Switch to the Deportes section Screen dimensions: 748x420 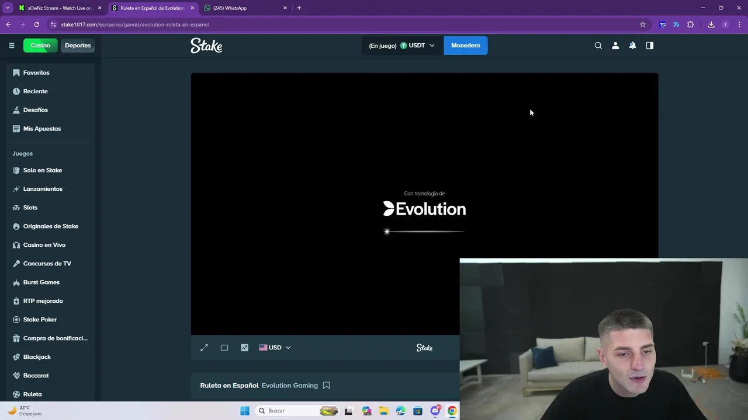point(78,45)
